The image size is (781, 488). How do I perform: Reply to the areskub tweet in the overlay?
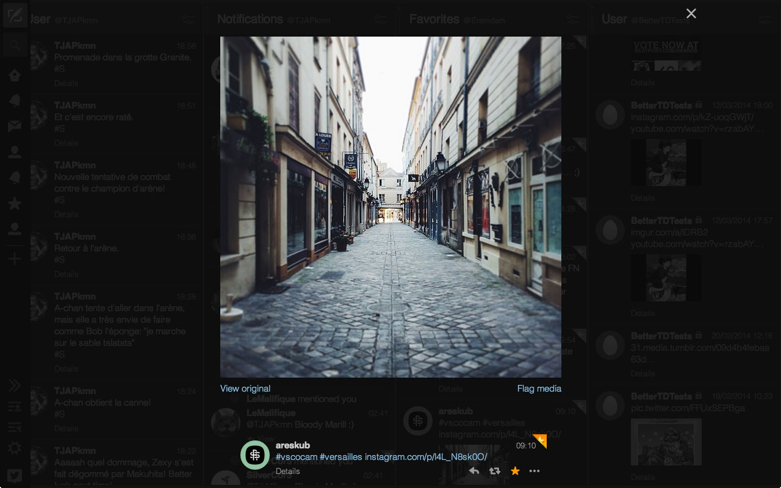[474, 471]
